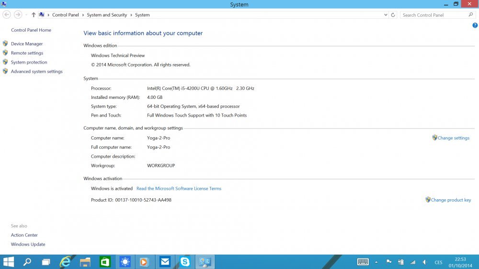Open File Explorer from the taskbar
Image resolution: width=479 pixels, height=269 pixels.
click(x=85, y=262)
